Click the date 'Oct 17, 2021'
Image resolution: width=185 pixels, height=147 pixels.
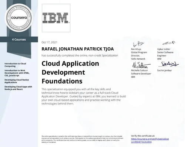pos(49,42)
